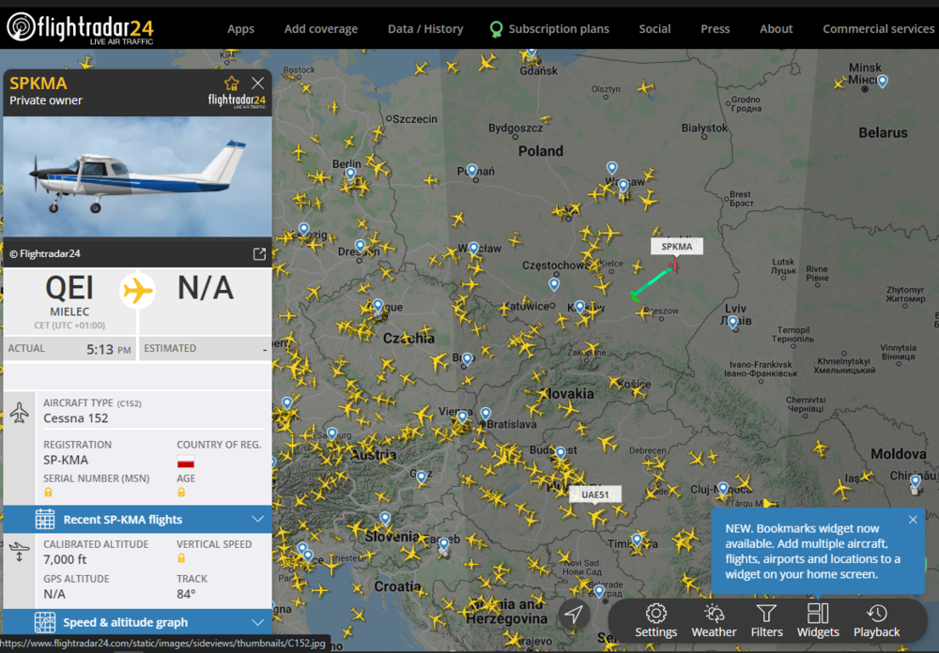Click the lock icon under Serial Number

click(48, 492)
